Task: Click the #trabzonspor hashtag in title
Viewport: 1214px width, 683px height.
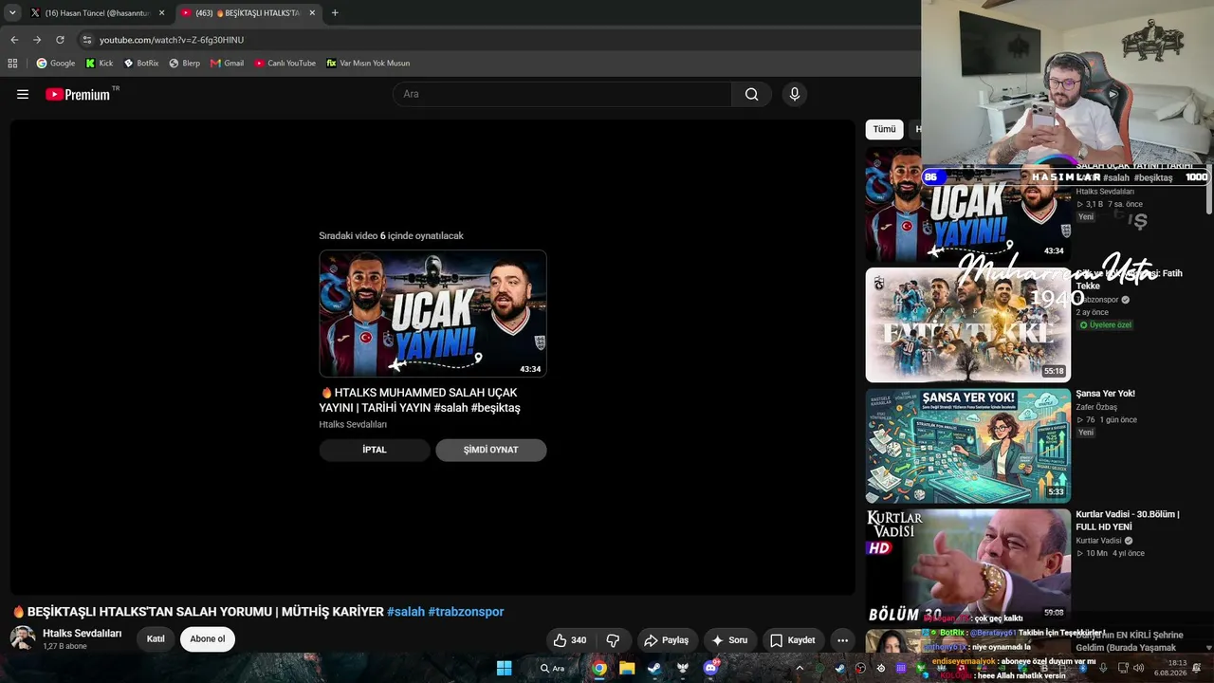Action: 466,612
